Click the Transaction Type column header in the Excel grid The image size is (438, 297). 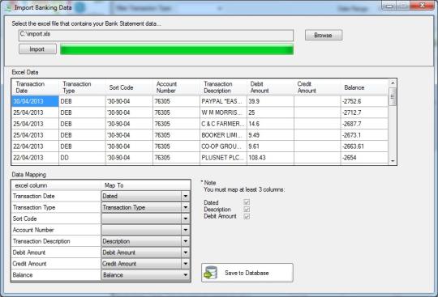[x=82, y=87]
